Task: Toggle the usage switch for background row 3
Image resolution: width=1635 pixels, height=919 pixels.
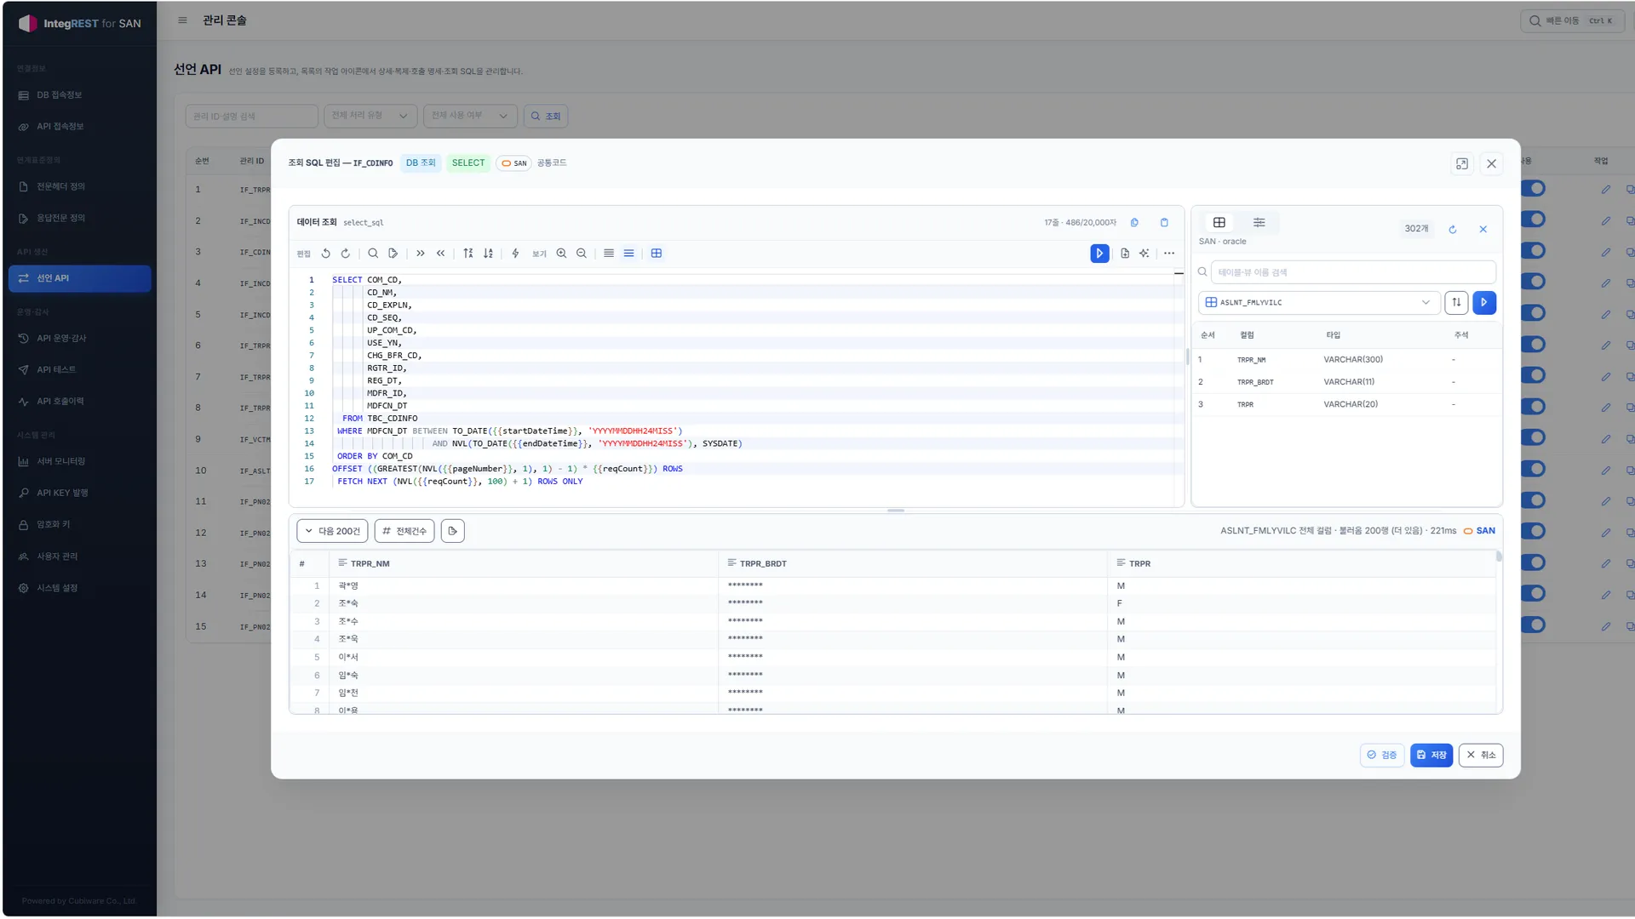Action: [x=1533, y=251]
